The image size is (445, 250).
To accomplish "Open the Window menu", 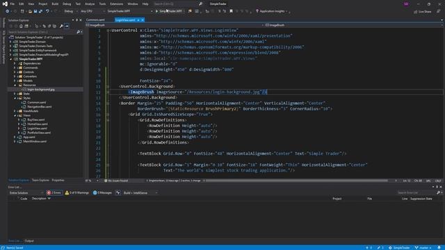I will tap(133, 4).
